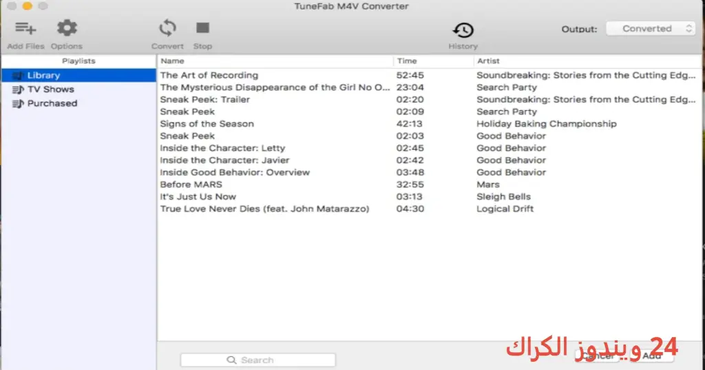
Task: Click inside the Search field
Action: click(x=258, y=360)
